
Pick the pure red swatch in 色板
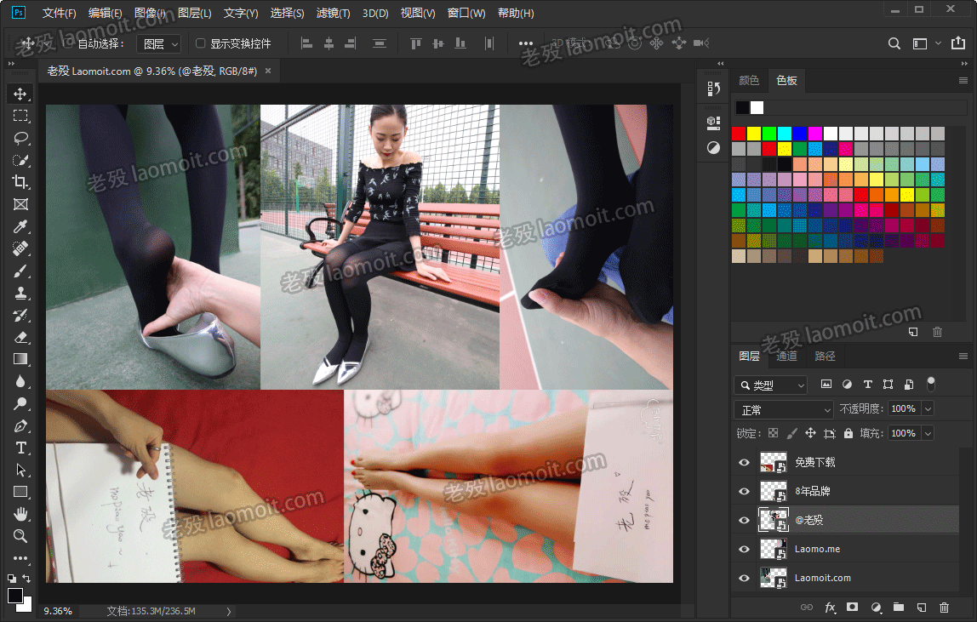(x=739, y=134)
